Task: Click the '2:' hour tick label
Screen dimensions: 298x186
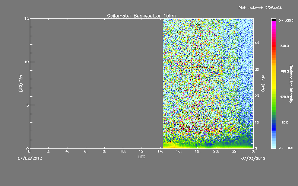Action: (48, 151)
